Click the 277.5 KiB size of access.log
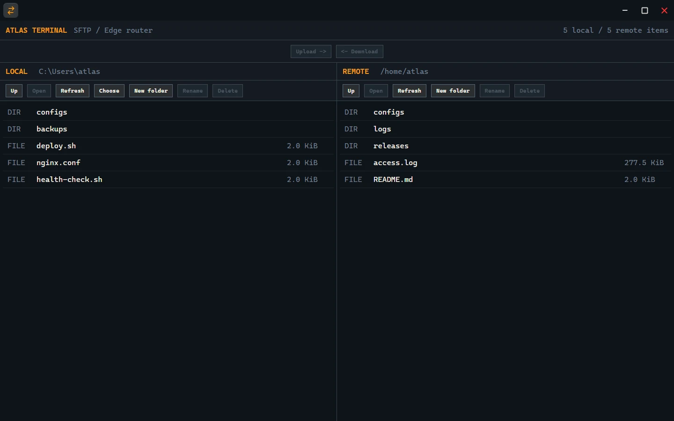This screenshot has height=421, width=674. click(644, 163)
